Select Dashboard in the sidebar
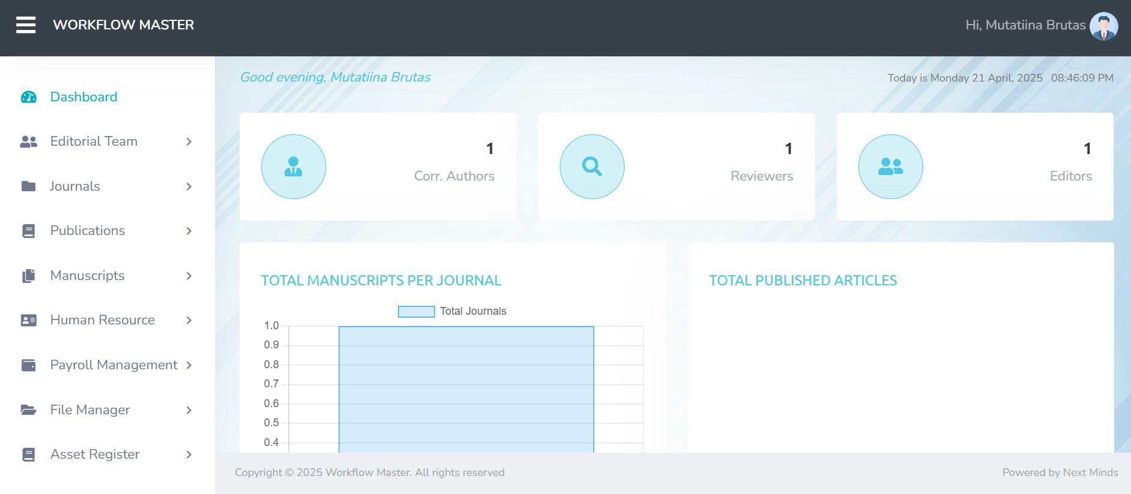The width and height of the screenshot is (1131, 494). pyautogui.click(x=83, y=97)
